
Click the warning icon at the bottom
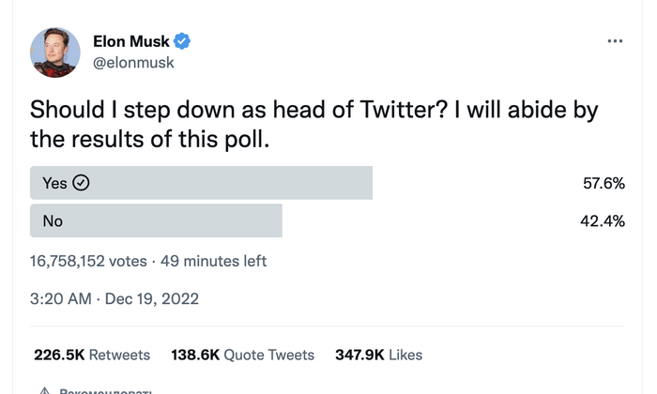[42, 389]
